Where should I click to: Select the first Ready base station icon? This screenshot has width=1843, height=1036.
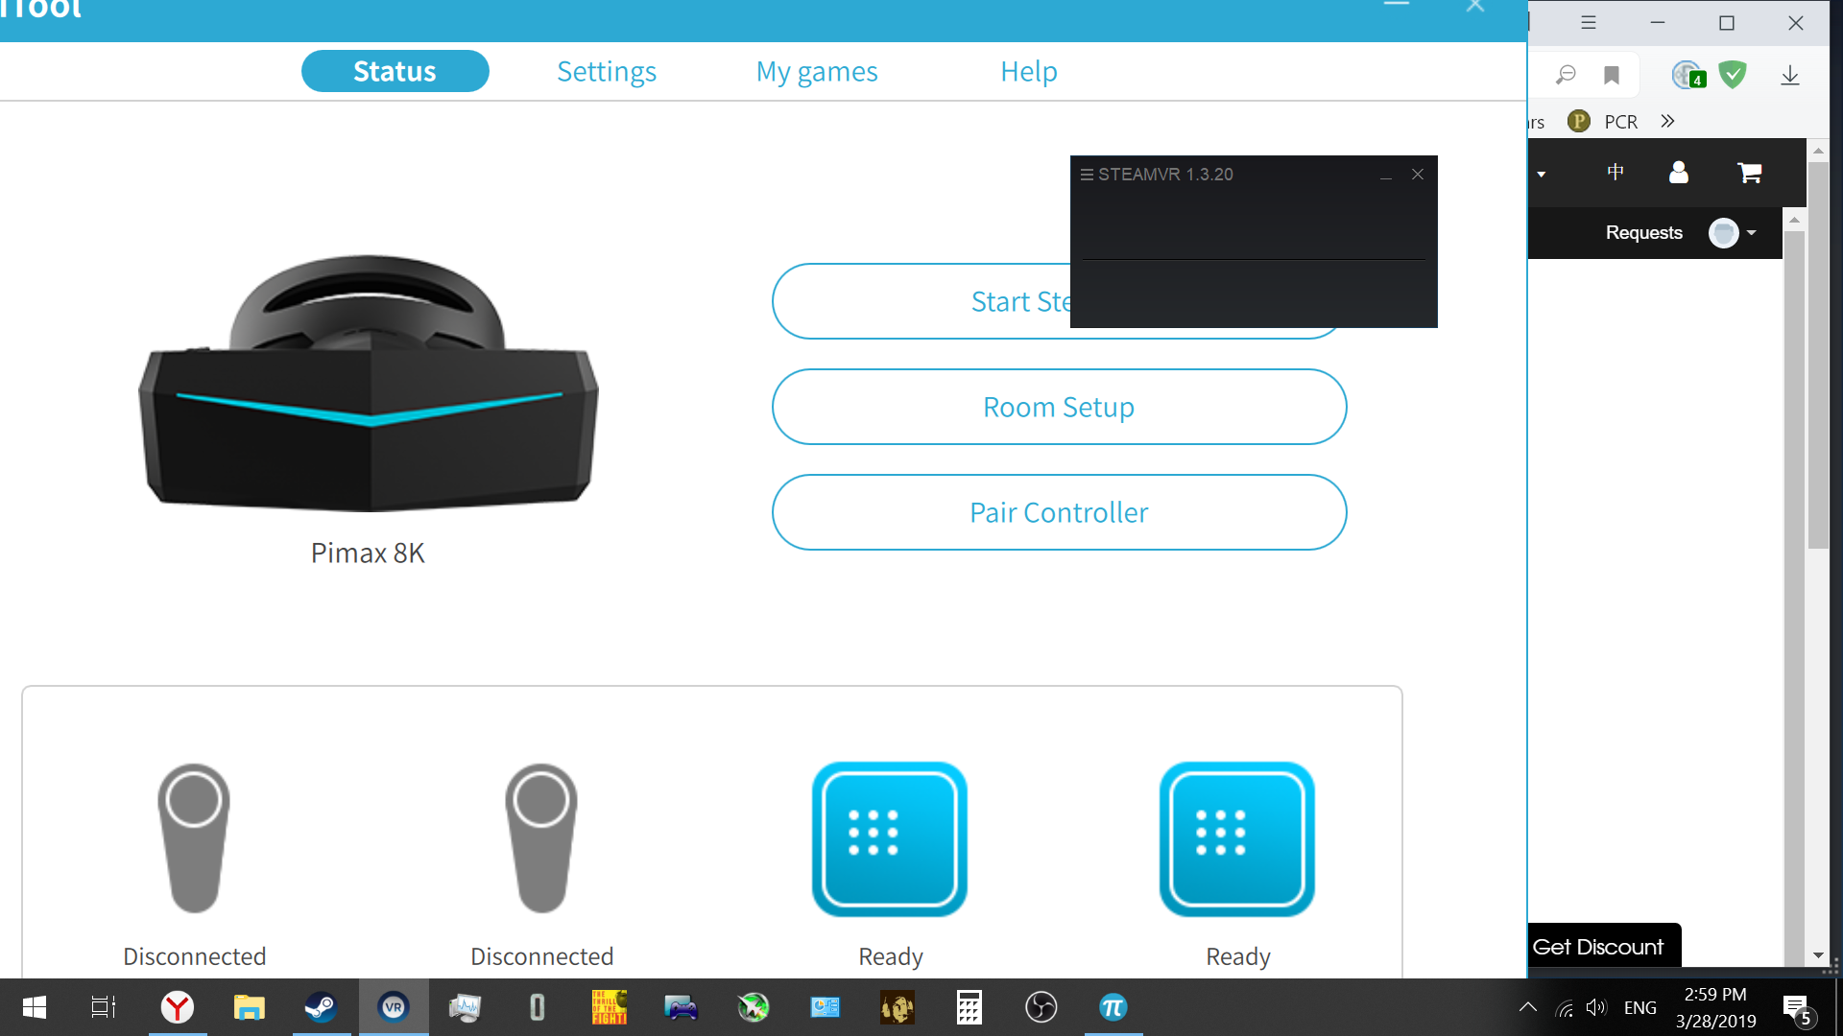pos(890,839)
